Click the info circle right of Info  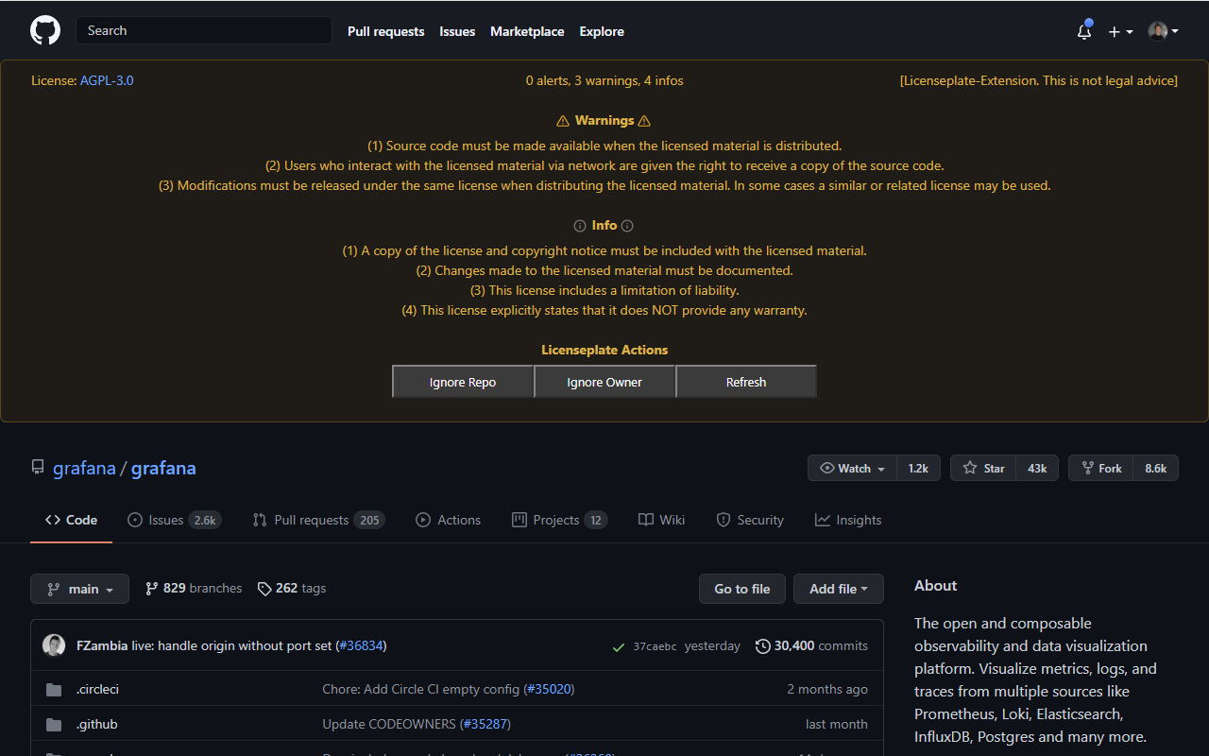point(627,226)
